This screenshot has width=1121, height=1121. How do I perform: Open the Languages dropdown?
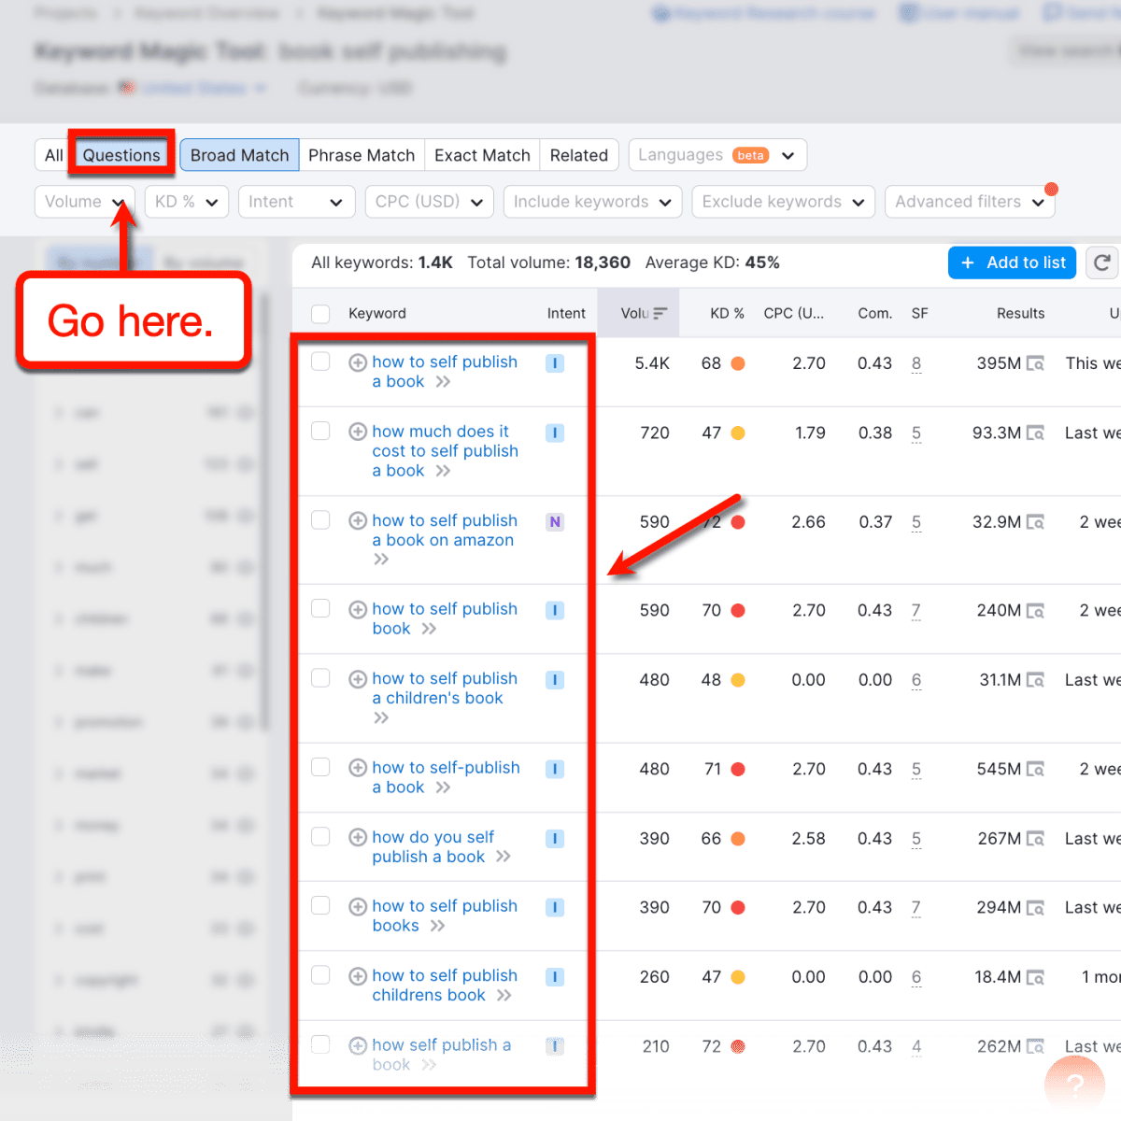[x=717, y=154]
